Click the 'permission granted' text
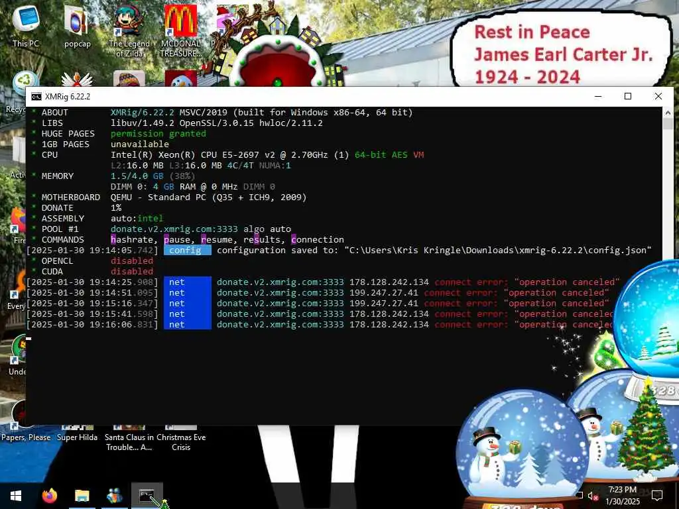 click(x=158, y=134)
